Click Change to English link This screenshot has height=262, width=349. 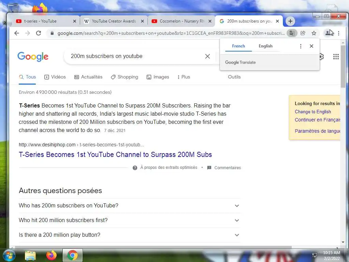pyautogui.click(x=313, y=112)
